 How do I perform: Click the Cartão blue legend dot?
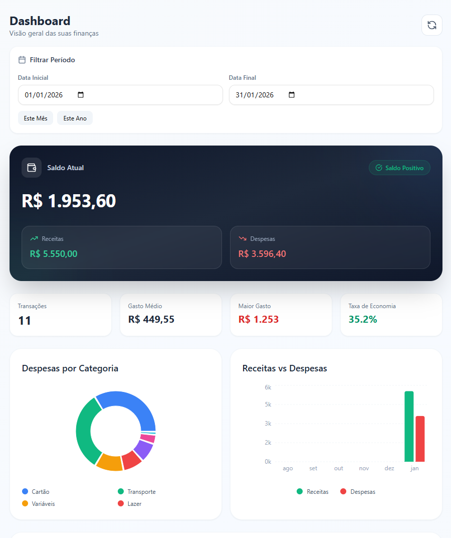25,492
